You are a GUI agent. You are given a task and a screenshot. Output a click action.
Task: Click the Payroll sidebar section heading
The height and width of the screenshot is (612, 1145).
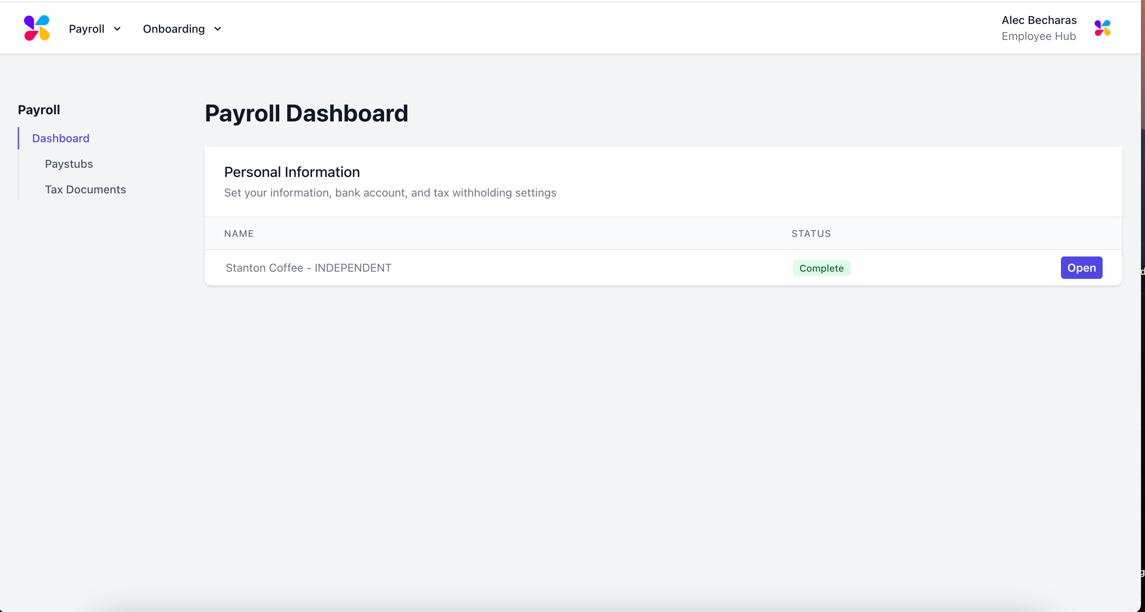39,109
